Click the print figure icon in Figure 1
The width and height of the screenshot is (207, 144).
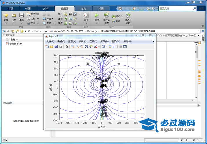click(61, 46)
